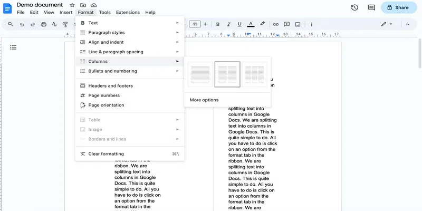
Task: Open the editing mode pencil dropdown
Action: 387,24
